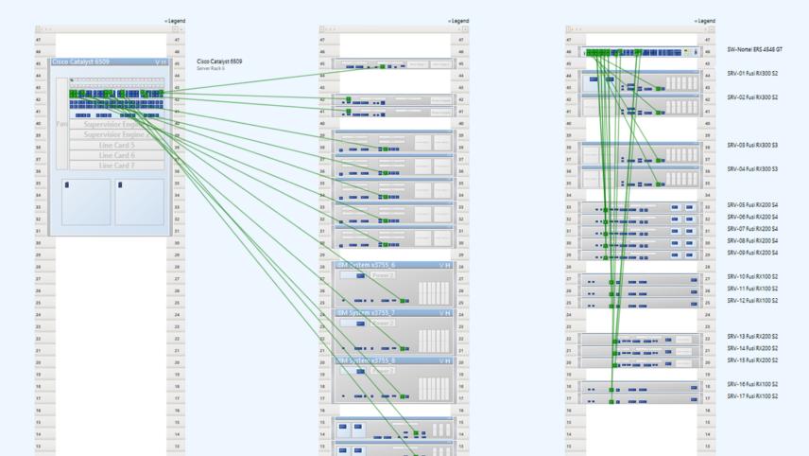Expand the Legend above the Nortel switch rack
The height and width of the screenshot is (456, 809).
(x=705, y=21)
